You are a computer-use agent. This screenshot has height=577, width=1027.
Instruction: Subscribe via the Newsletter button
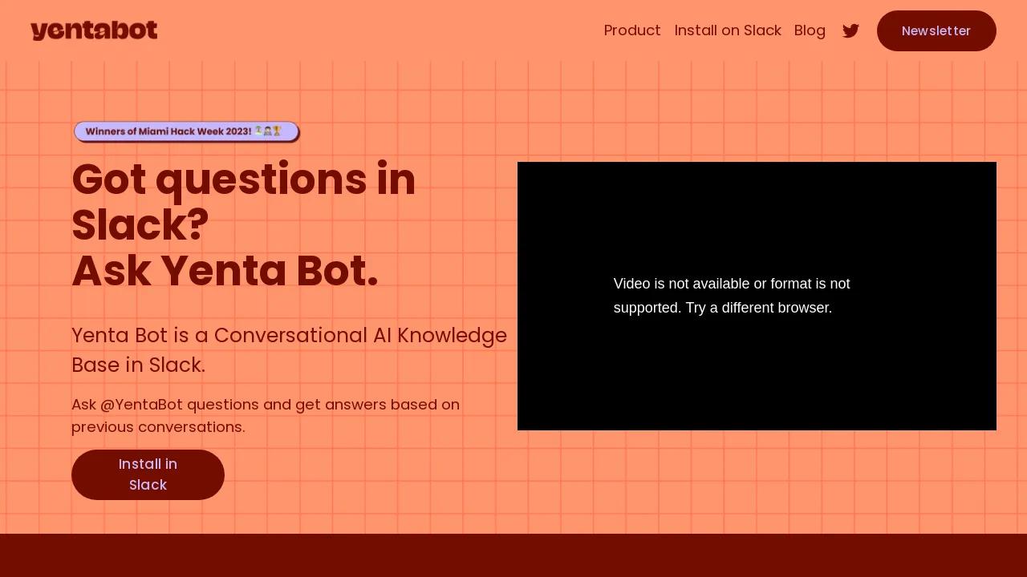click(x=936, y=30)
